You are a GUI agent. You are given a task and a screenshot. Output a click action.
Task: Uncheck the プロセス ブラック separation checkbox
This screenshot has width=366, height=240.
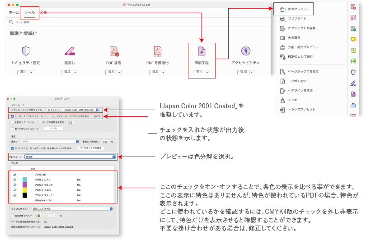(x=15, y=195)
